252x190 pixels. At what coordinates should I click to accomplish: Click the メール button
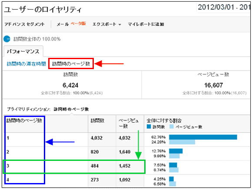point(63,24)
